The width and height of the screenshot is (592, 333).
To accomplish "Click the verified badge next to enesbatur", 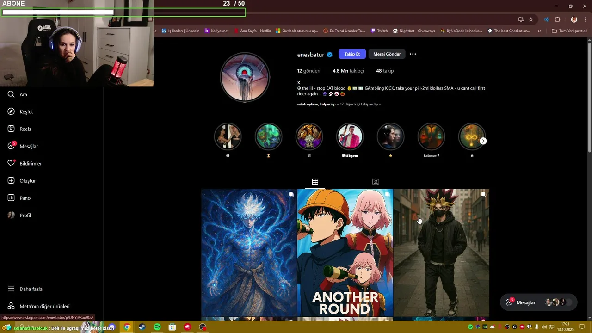I will pyautogui.click(x=330, y=55).
